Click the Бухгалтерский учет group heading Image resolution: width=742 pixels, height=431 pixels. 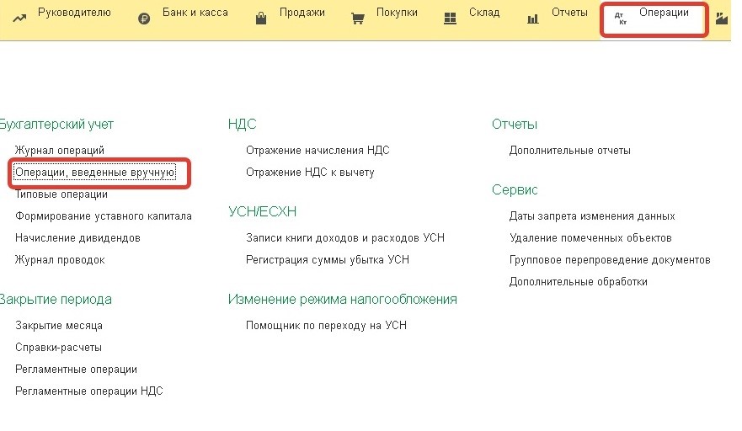point(56,125)
